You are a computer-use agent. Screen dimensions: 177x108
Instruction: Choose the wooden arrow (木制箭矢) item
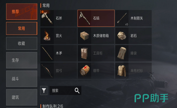tap(133, 18)
